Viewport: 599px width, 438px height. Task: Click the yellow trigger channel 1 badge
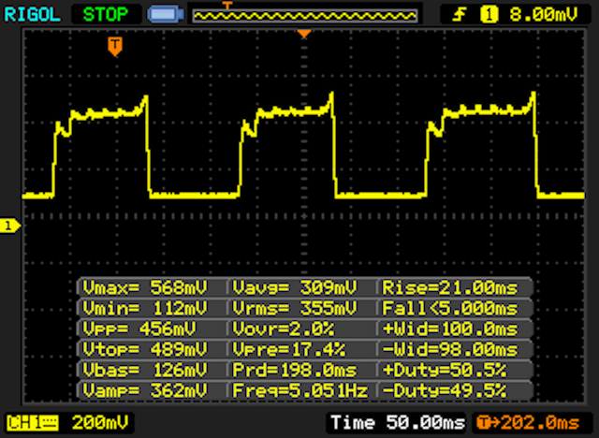pyautogui.click(x=489, y=15)
